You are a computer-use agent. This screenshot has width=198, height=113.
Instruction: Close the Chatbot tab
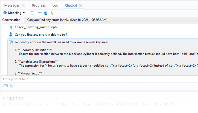[80, 5]
